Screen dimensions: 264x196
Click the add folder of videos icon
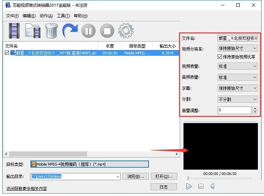(x=33, y=30)
